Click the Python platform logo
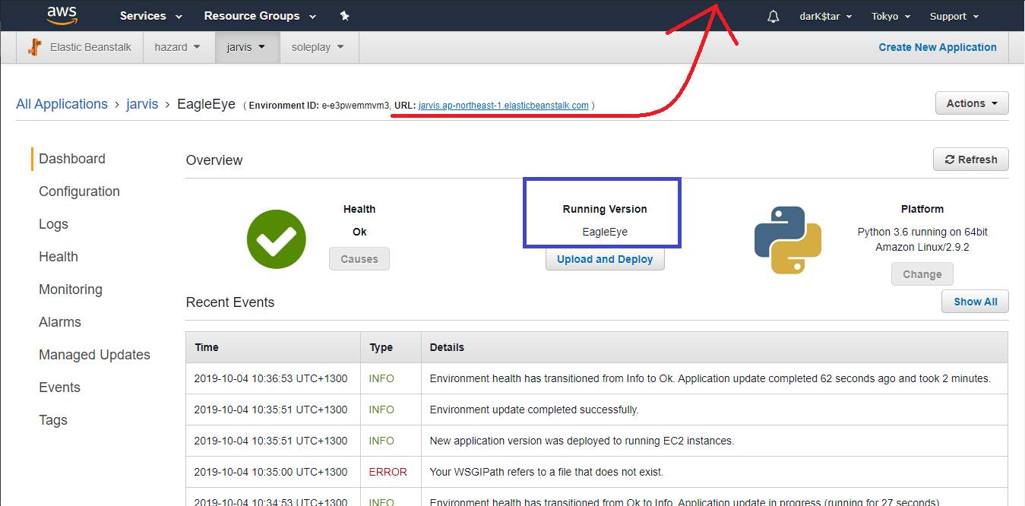Image resolution: width=1025 pixels, height=506 pixels. tap(788, 239)
